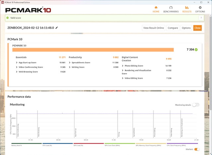Toggle Monitoring details switch
The width and height of the screenshot is (212, 155).
click(196, 105)
